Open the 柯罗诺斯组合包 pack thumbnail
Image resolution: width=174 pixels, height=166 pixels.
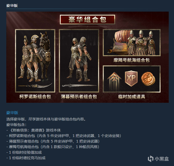35,61
